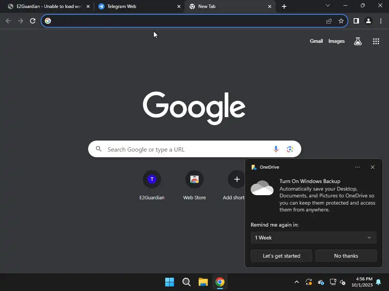Viewport: 389px width, 291px height.
Task: Bookmark this tab with the star icon
Action: (341, 21)
